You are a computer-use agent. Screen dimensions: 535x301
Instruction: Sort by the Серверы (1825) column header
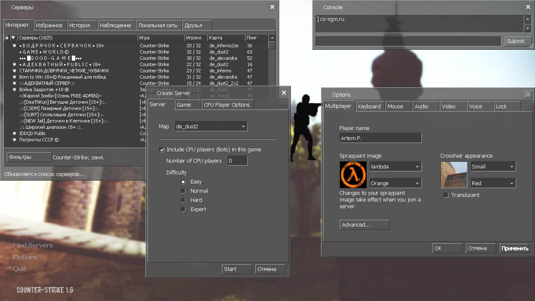(77, 38)
